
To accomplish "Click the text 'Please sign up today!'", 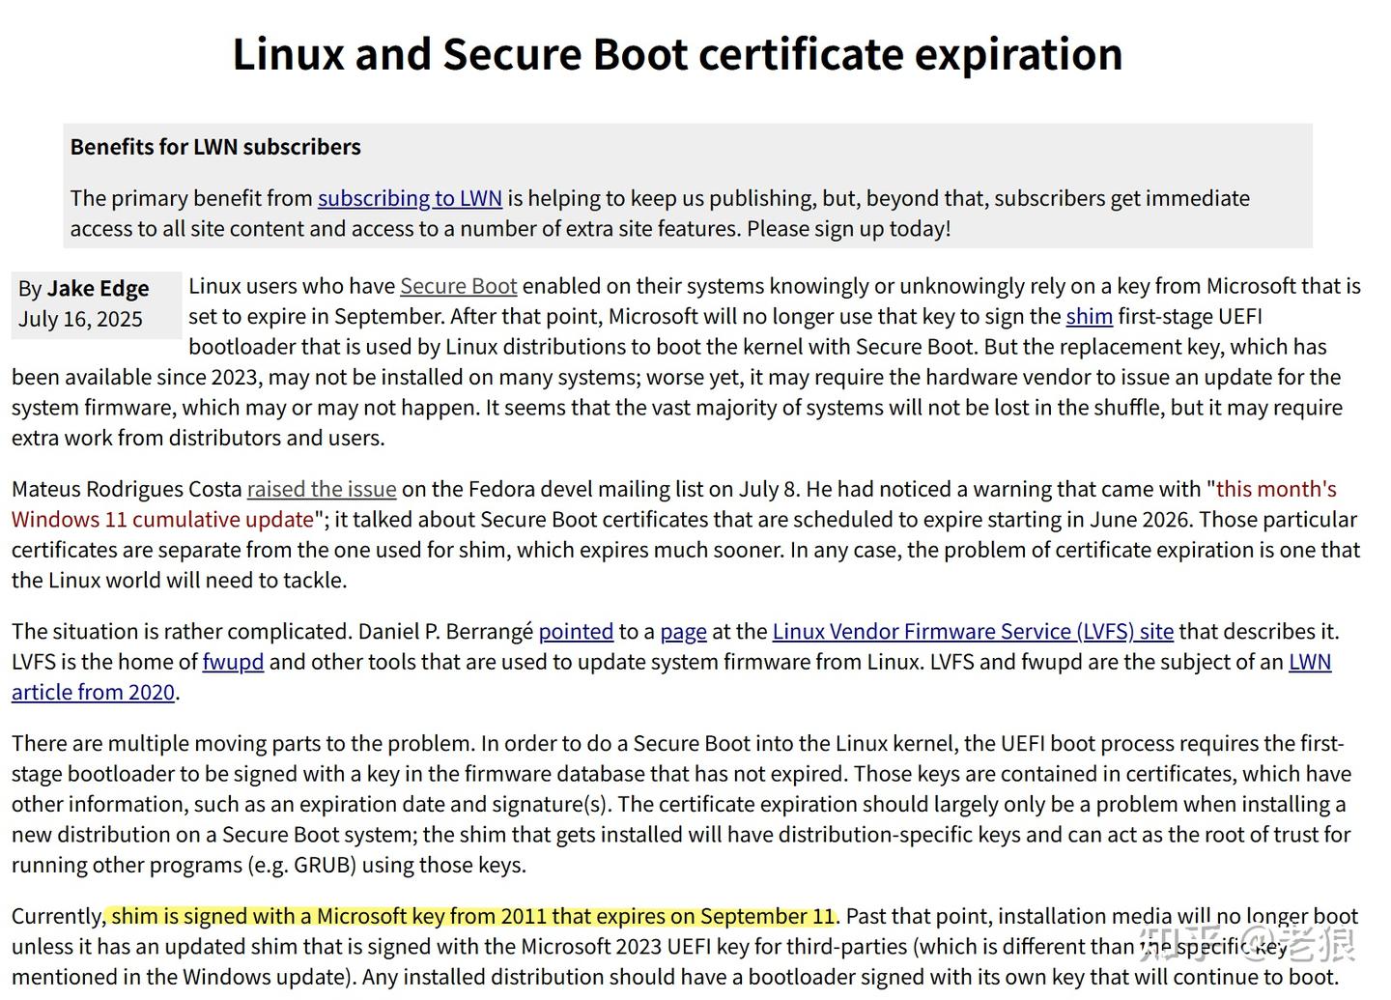I will (x=849, y=228).
